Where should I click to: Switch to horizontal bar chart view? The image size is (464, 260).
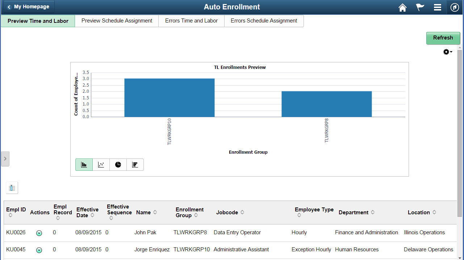[x=135, y=165]
